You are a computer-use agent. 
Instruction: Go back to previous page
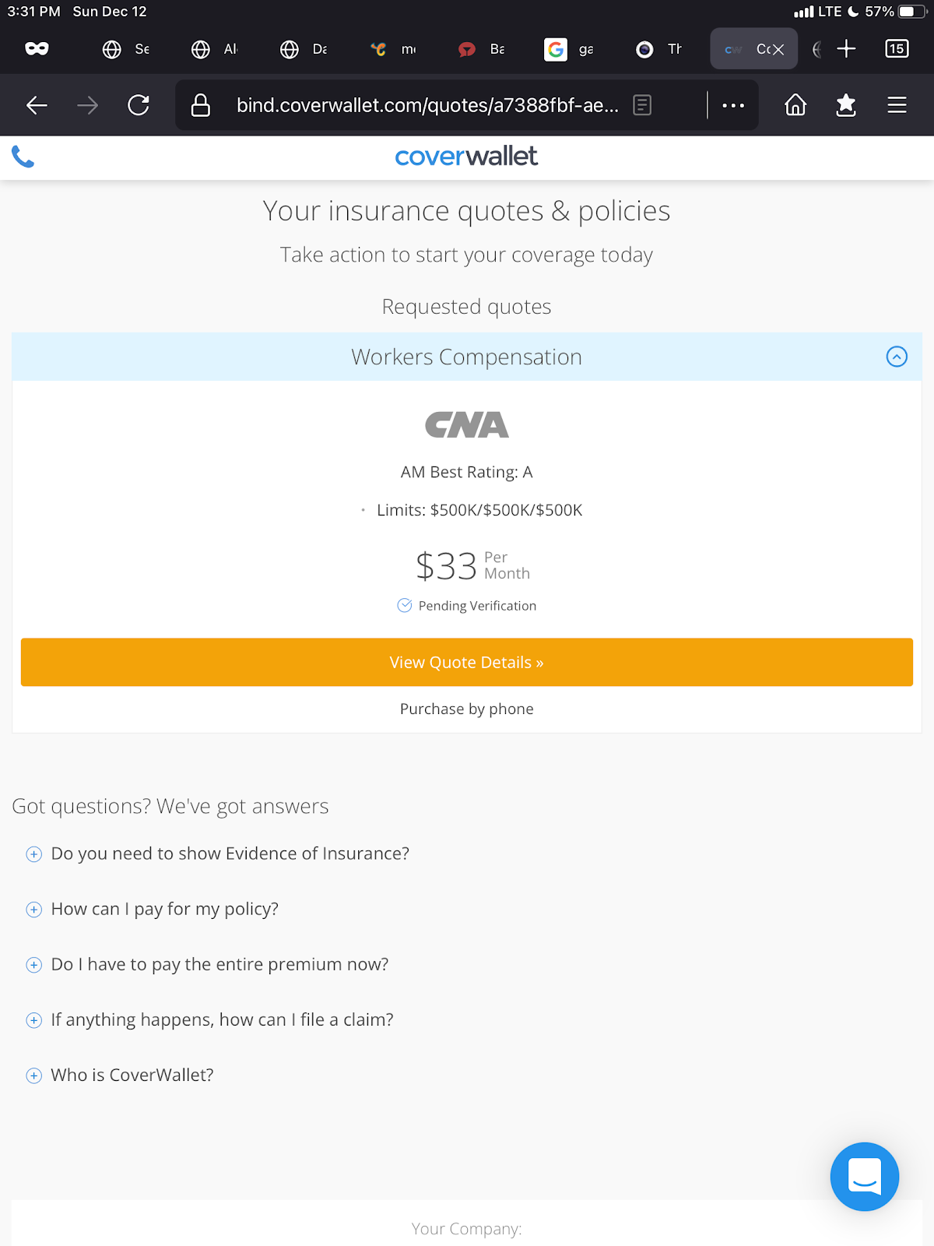point(37,105)
